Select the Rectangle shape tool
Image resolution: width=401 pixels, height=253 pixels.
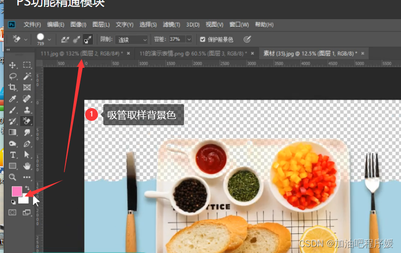pos(12,166)
